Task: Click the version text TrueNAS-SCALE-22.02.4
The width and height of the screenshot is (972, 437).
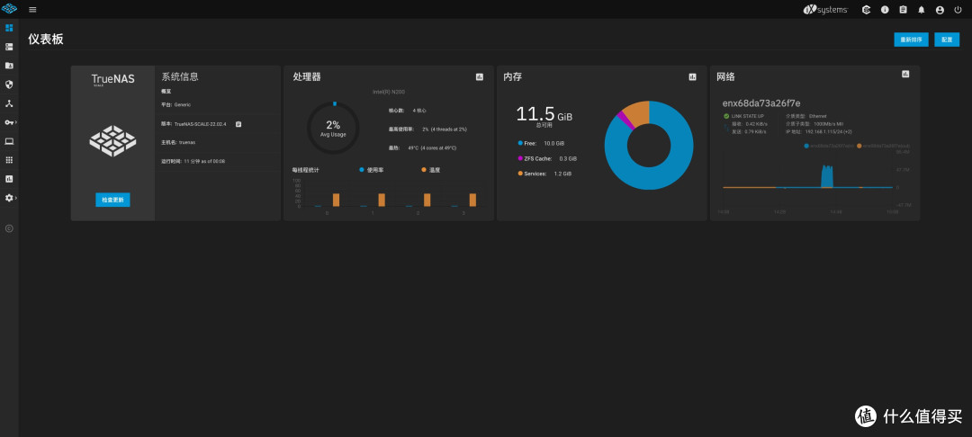Action: [200, 124]
